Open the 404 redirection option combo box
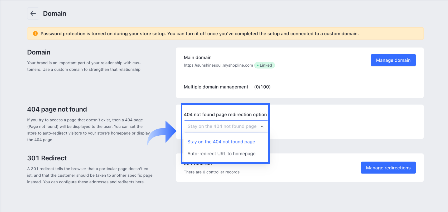Viewport: 448px width, 212px height. (226, 126)
